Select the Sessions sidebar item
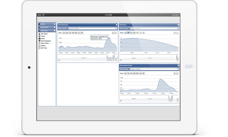Screen dimensions: 228x137 point(43,46)
